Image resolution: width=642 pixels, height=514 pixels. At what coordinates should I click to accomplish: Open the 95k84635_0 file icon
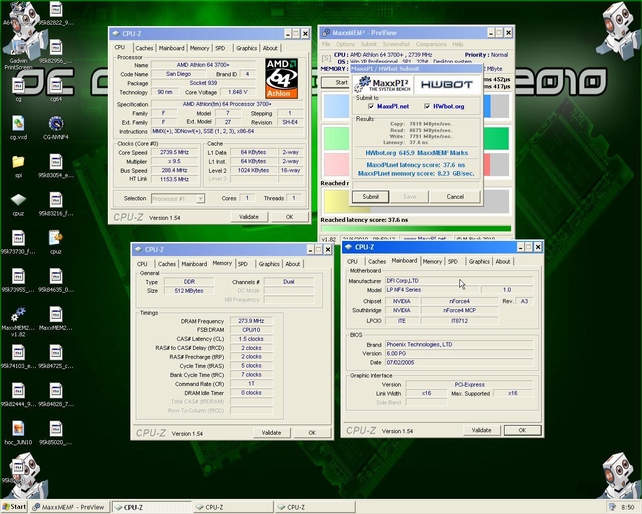pyautogui.click(x=56, y=280)
